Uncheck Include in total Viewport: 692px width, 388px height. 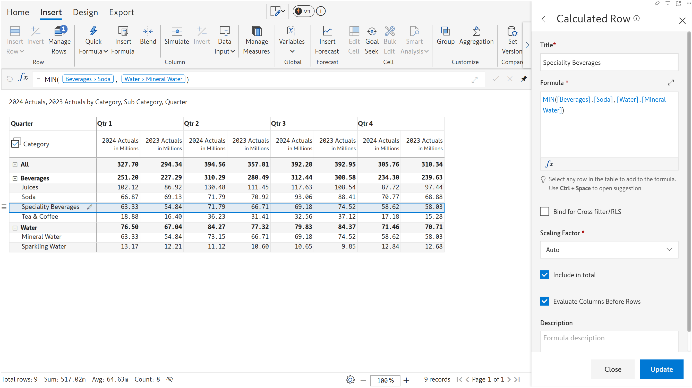[544, 275]
